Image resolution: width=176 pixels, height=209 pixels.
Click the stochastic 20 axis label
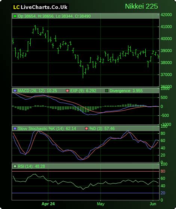tap(163, 155)
